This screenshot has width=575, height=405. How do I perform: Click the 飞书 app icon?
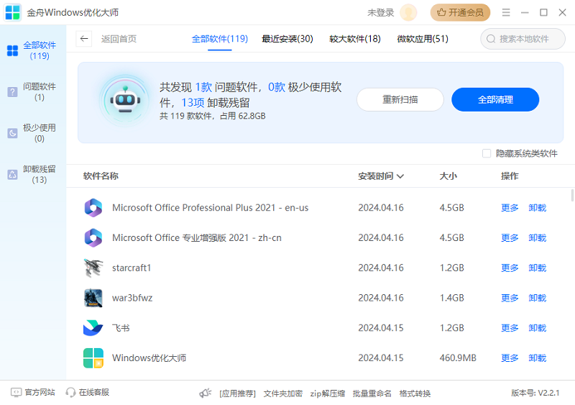click(93, 328)
